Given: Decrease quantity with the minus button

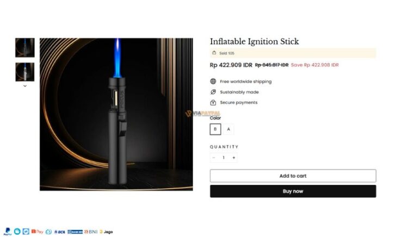Looking at the screenshot, I should tap(214, 158).
